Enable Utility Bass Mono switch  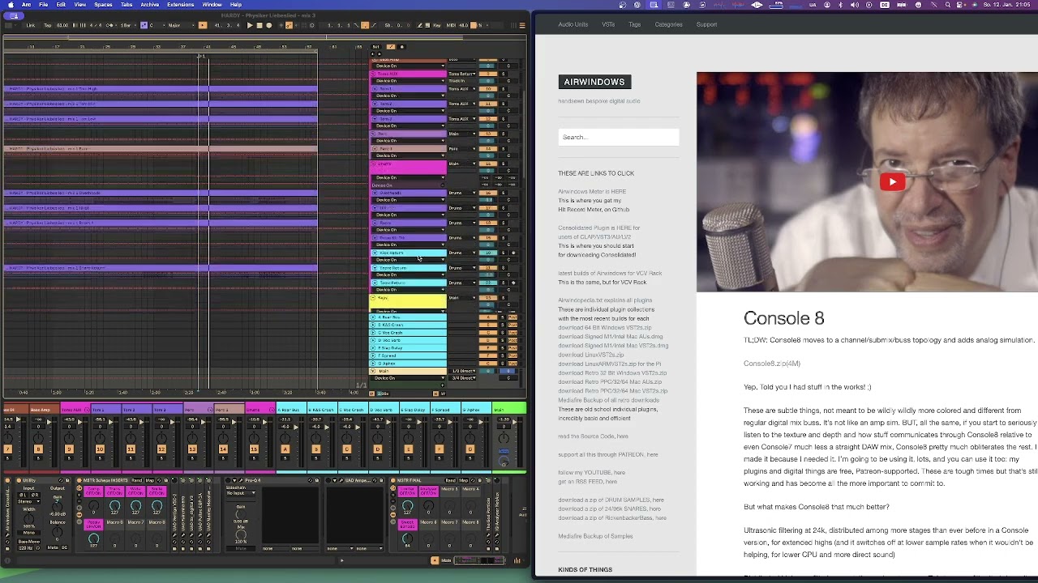tap(29, 542)
